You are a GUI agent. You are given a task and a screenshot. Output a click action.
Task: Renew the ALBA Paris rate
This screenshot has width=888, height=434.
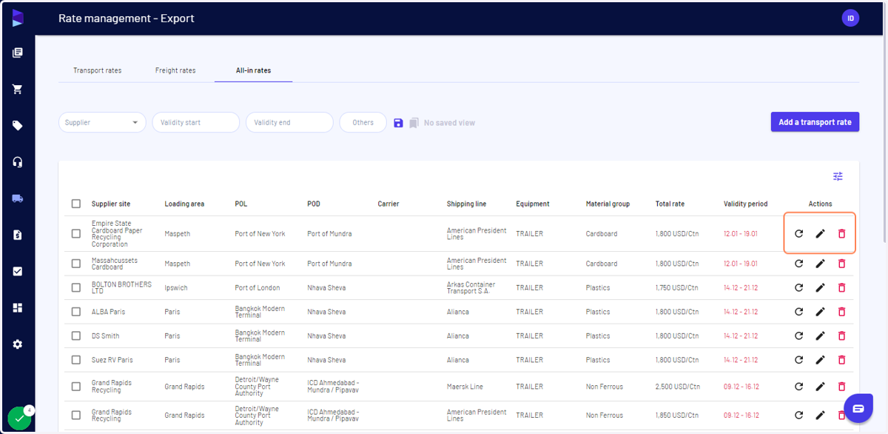(798, 312)
